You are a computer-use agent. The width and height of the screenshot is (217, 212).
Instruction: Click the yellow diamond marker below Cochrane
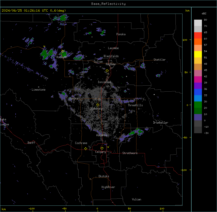[86, 149]
